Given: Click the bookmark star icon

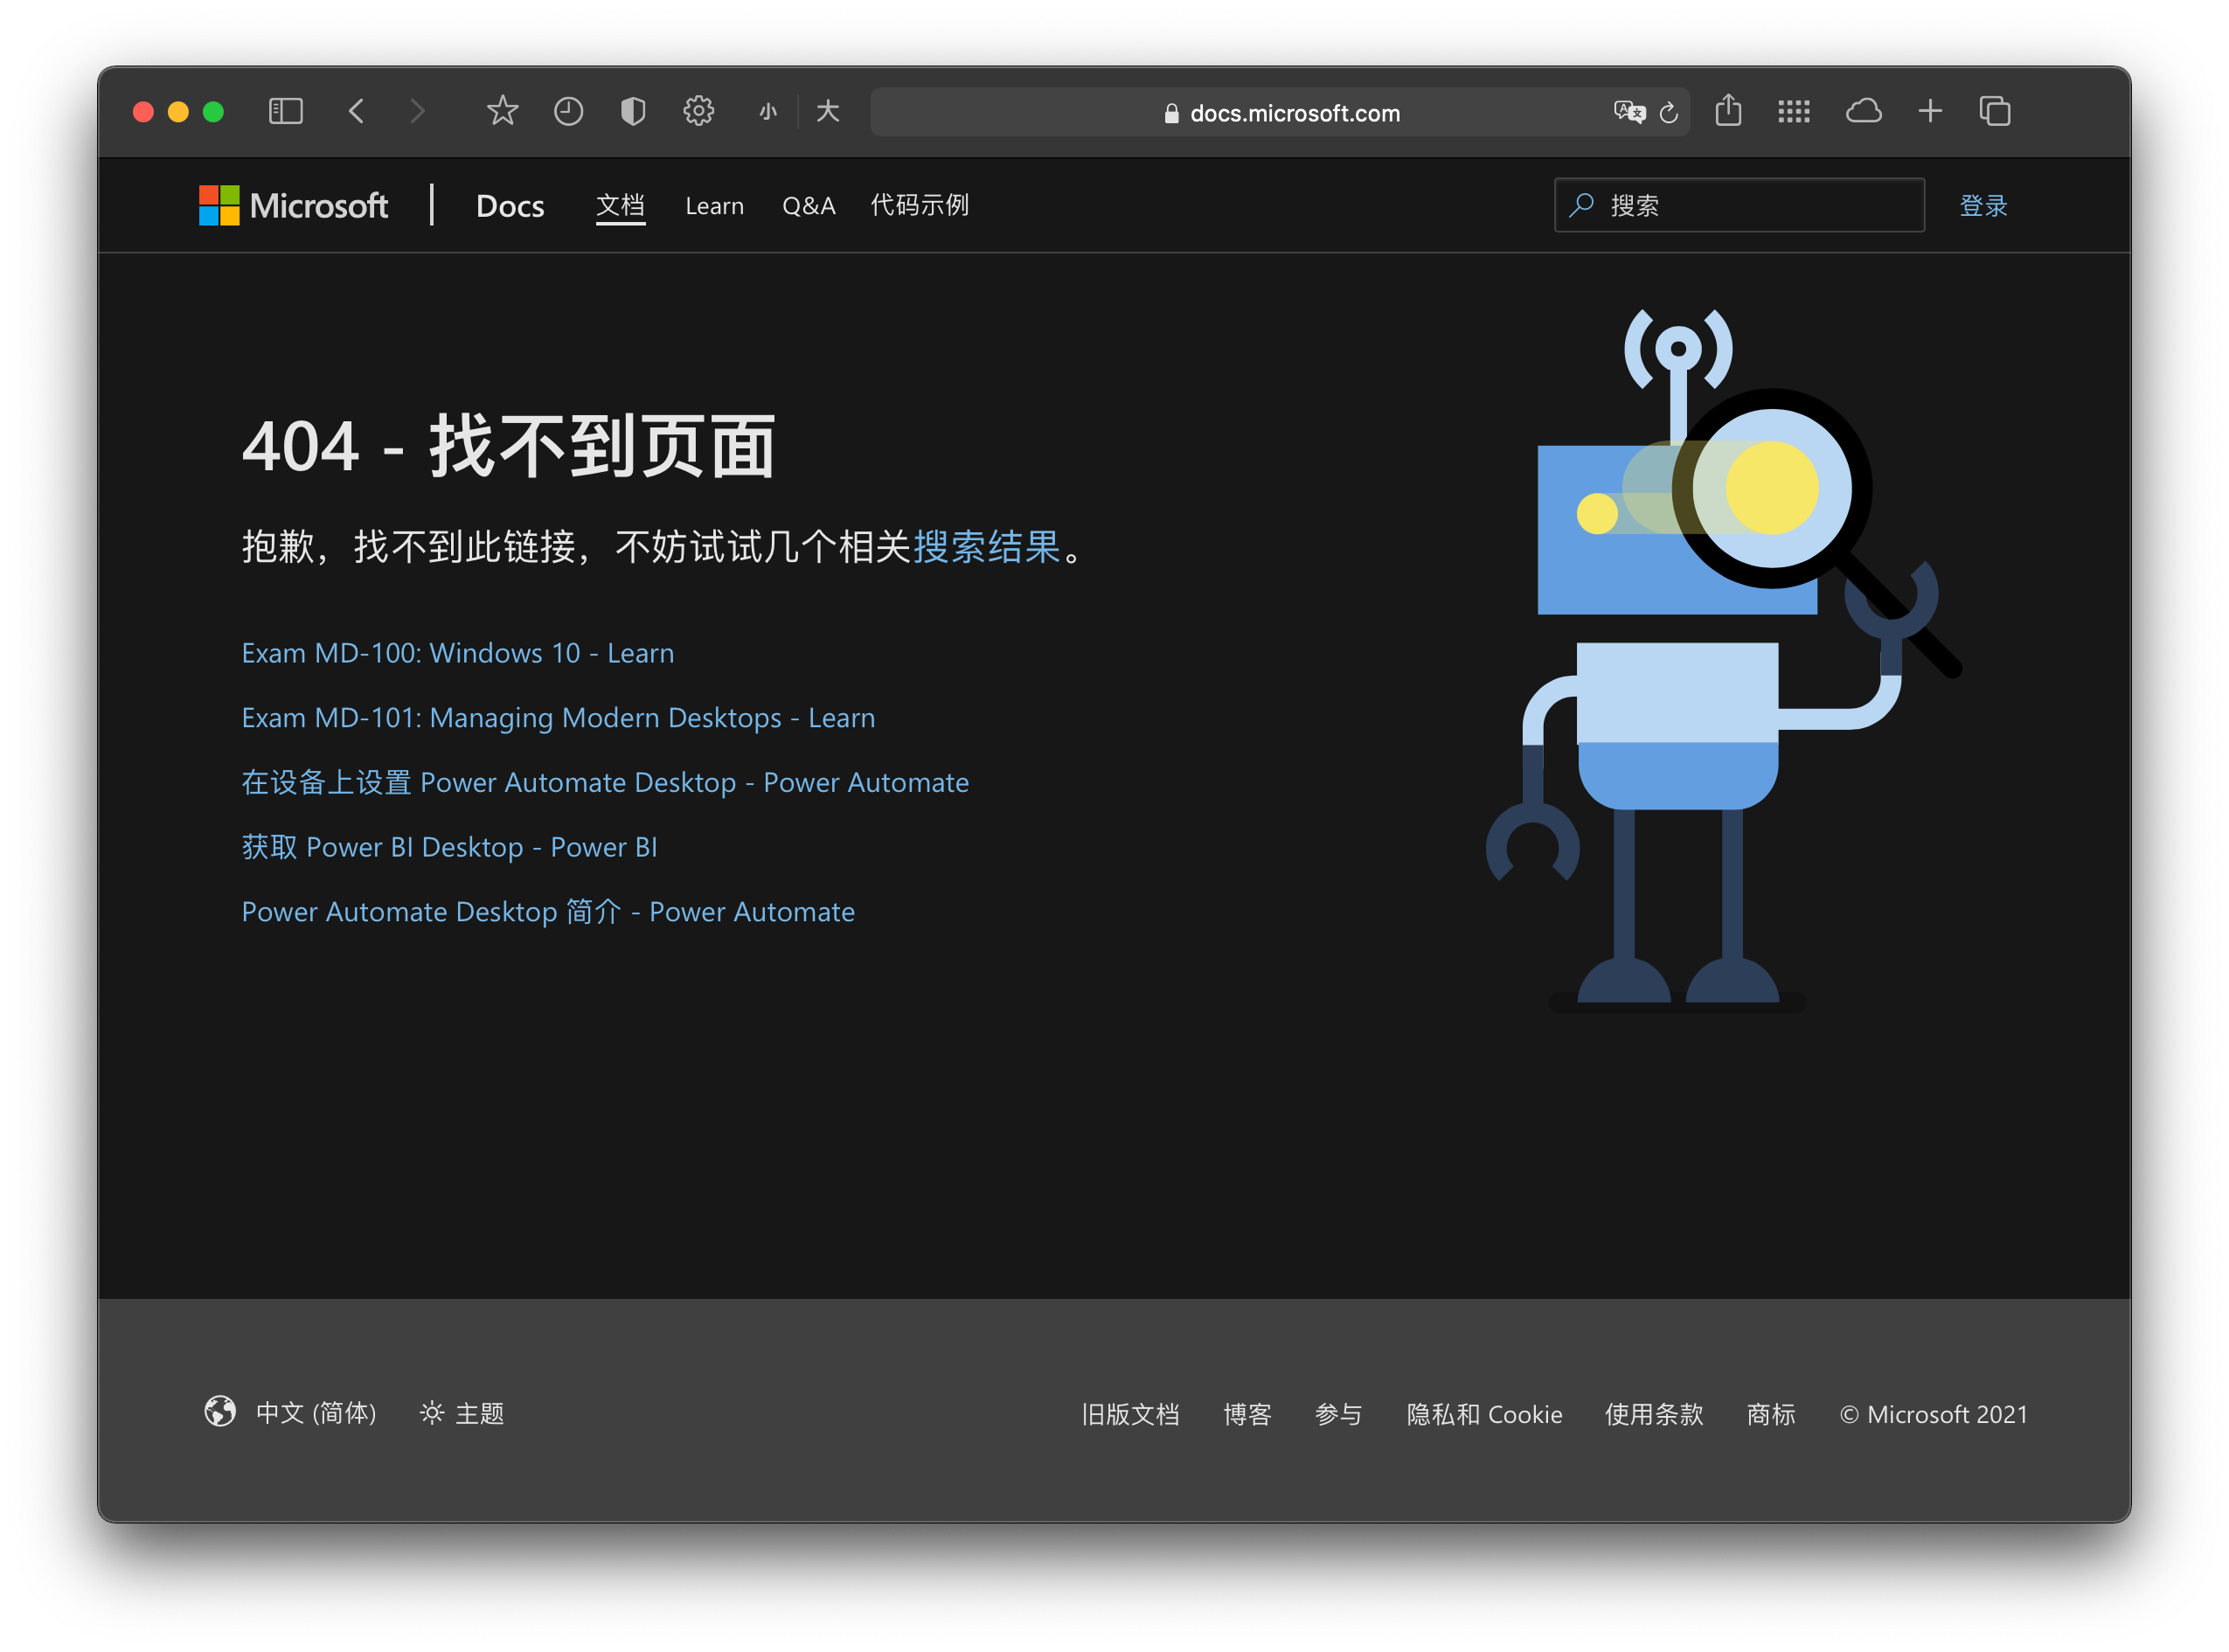Looking at the screenshot, I should coord(502,111).
